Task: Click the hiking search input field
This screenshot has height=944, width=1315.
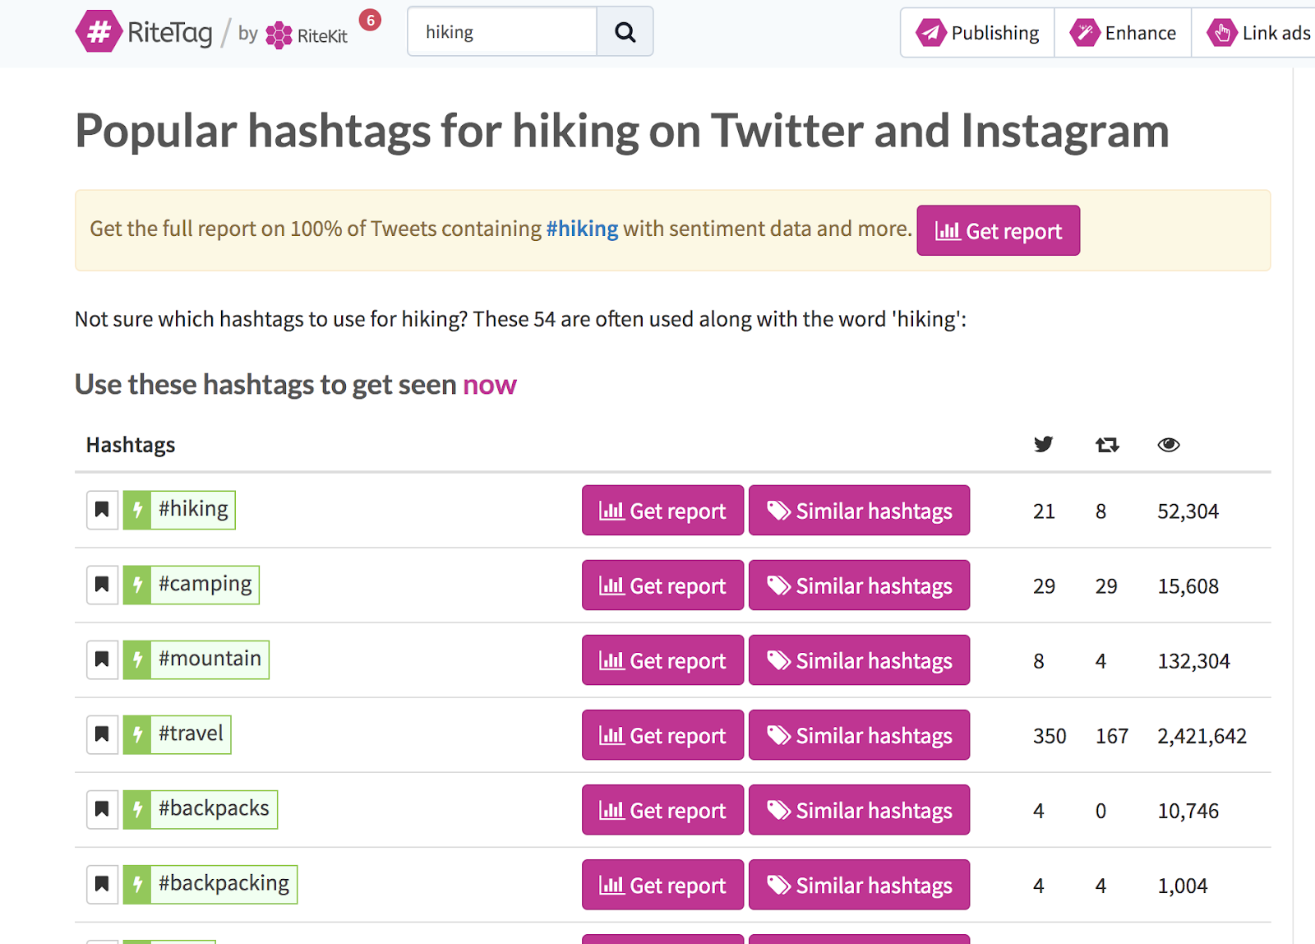Action: point(502,32)
